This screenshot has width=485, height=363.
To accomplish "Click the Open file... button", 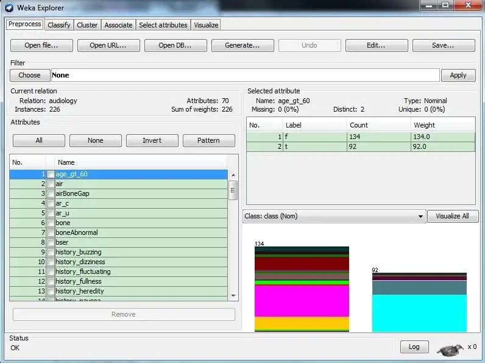I will (x=41, y=45).
